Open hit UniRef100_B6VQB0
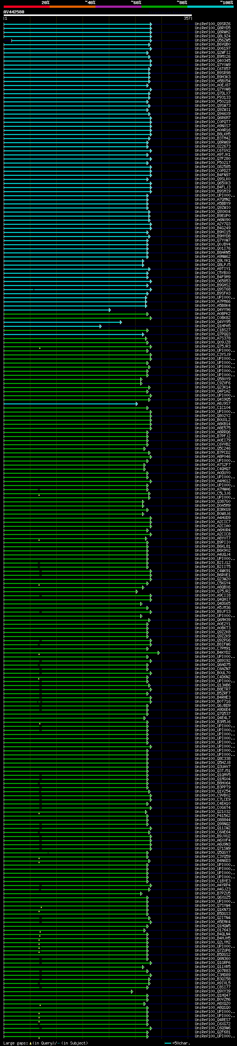The height and width of the screenshot is (1046, 237). click(213, 44)
